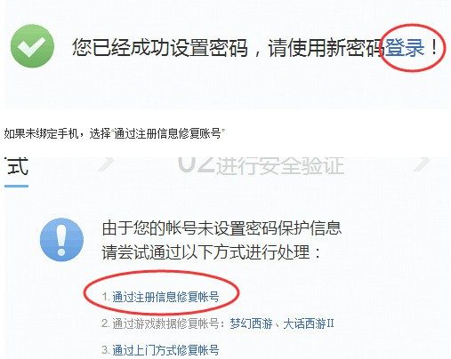Select the underlined 式 step tab
Viewport: 451px width, 359px height.
pos(17,166)
